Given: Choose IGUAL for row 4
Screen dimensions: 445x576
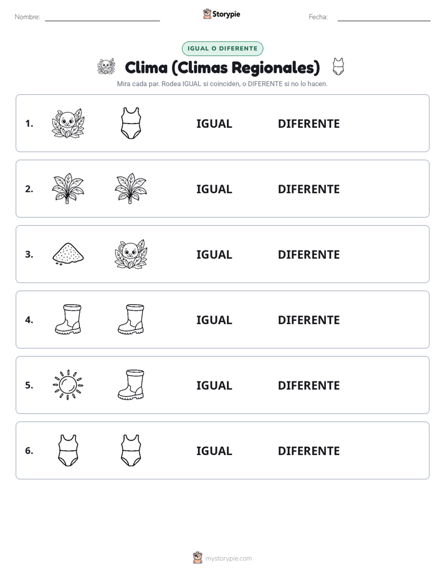Looking at the screenshot, I should pyautogui.click(x=214, y=320).
